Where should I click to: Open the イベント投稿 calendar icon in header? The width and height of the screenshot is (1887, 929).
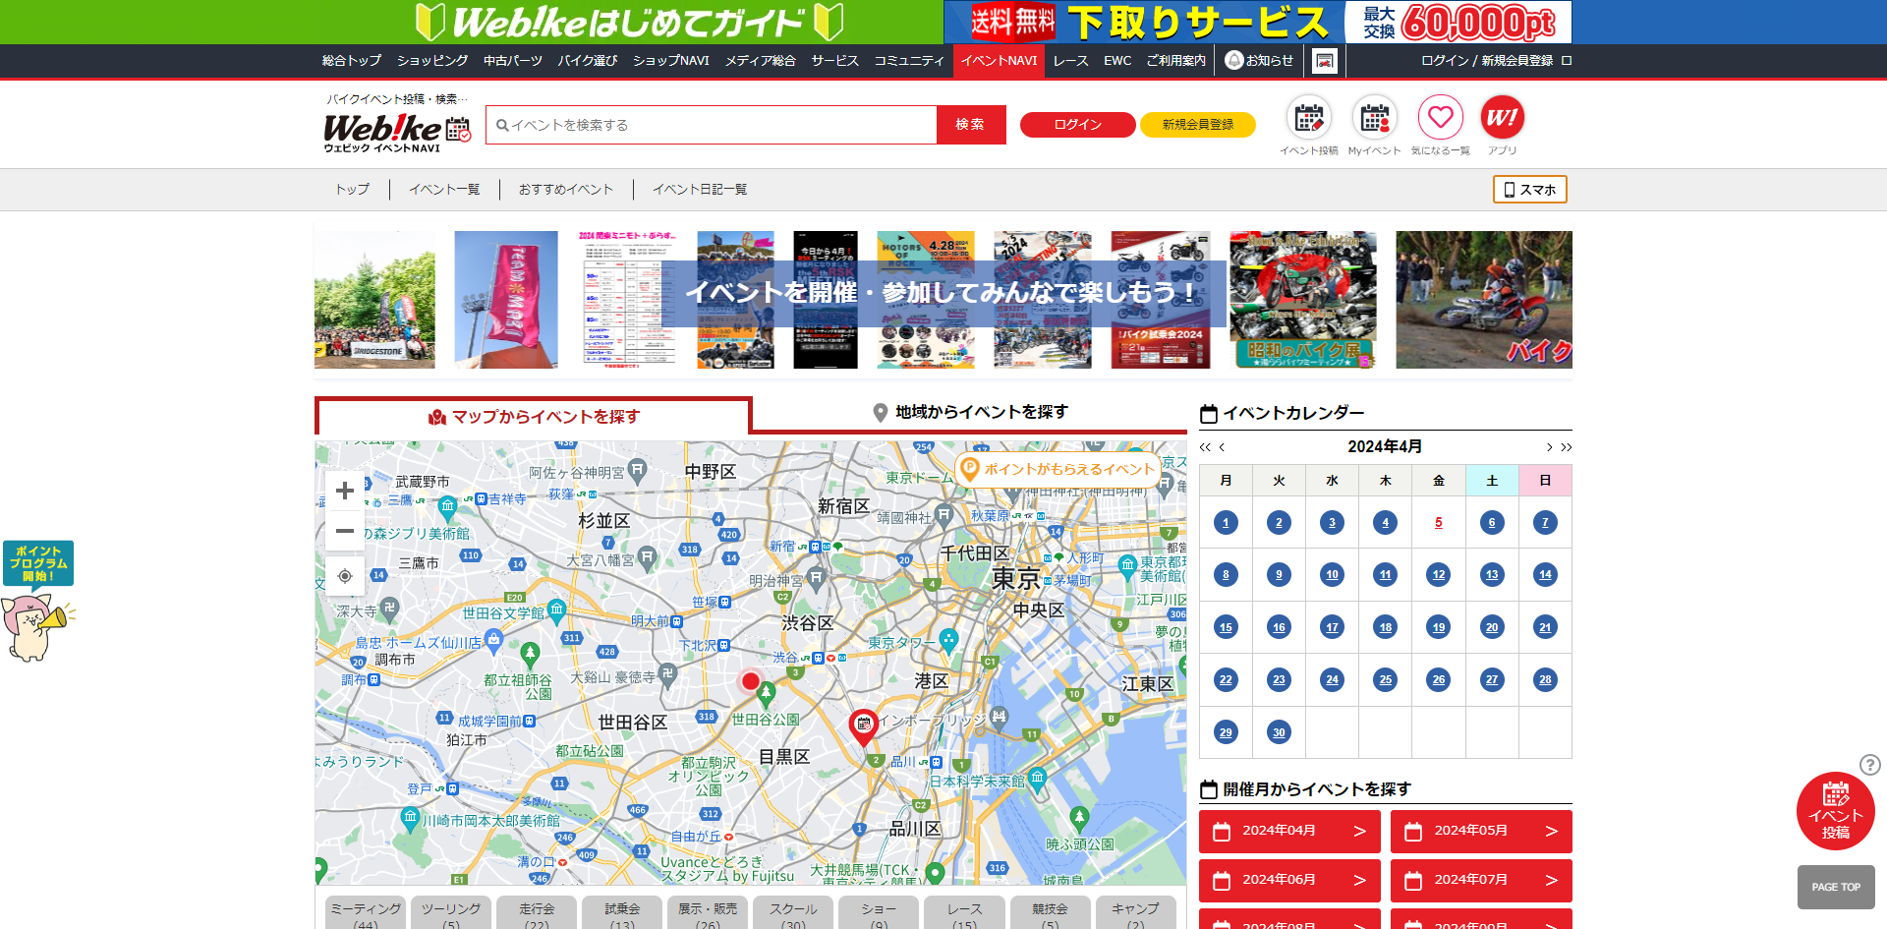[x=1308, y=119]
